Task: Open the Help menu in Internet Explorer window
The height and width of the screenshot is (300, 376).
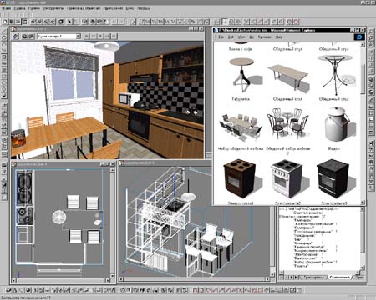Action: tap(279, 37)
